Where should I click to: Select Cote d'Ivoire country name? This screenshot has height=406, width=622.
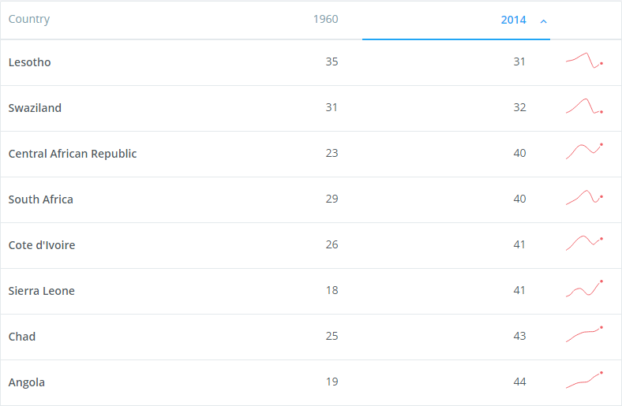(42, 245)
